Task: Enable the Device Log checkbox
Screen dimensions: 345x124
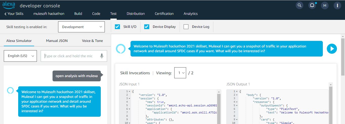Action: (186, 27)
